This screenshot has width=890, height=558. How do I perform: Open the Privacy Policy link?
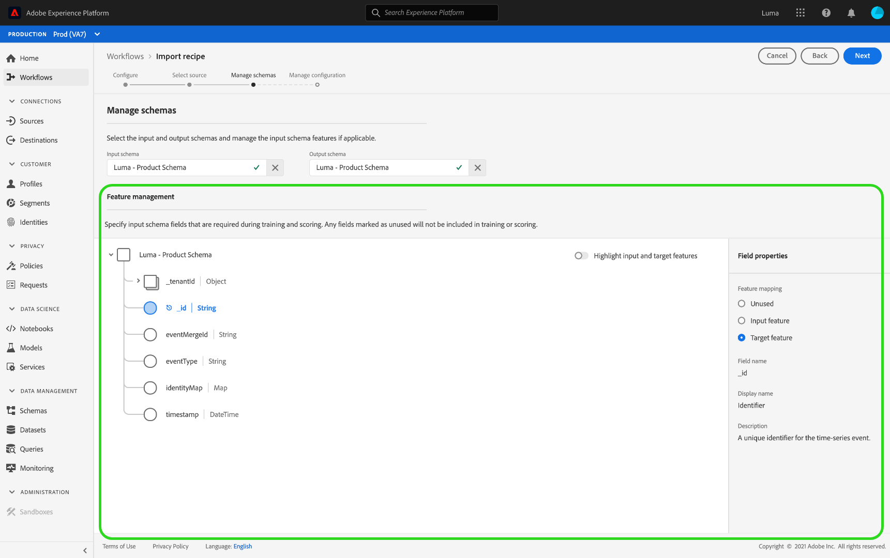point(171,547)
